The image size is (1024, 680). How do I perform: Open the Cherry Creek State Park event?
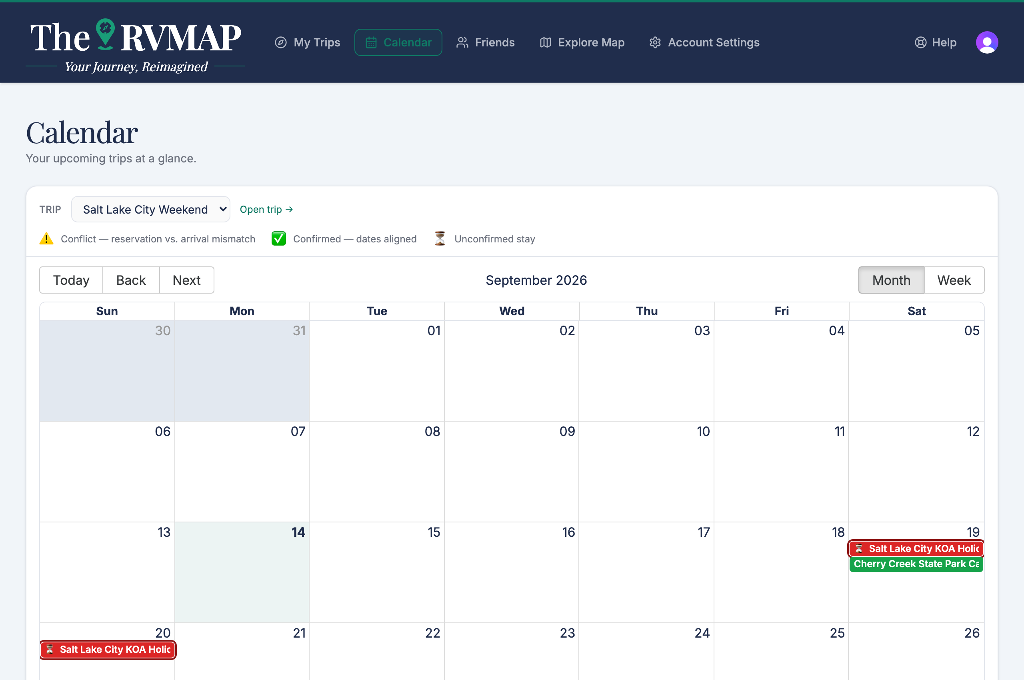[x=916, y=564]
